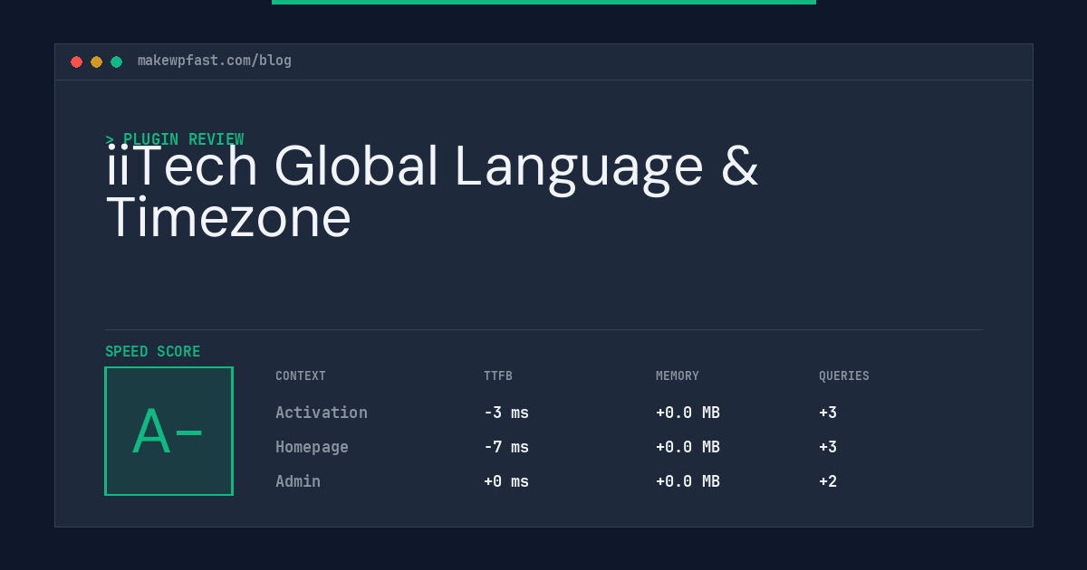Click the yellow minimize dot
Viewport: 1087px width, 570px height.
(x=96, y=62)
